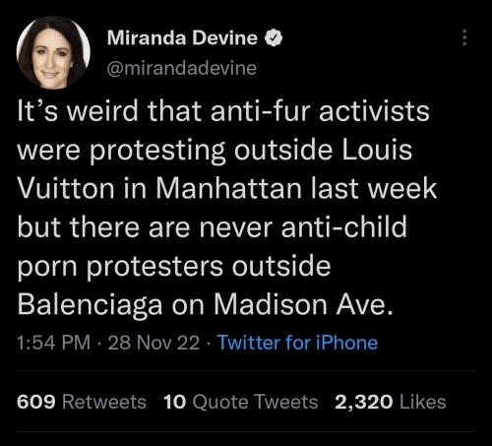Click the word Manhattan in tweet
Viewport: 492px width, 446px height.
pos(228,188)
